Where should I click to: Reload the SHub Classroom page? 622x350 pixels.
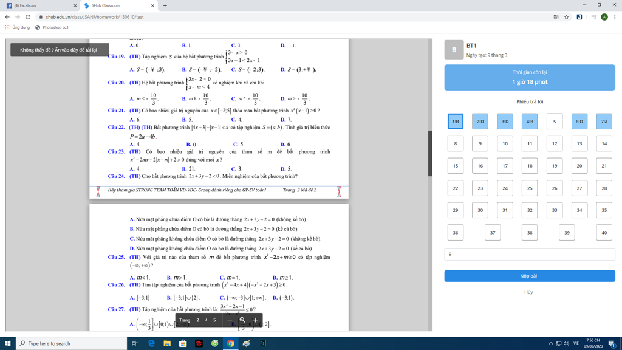point(28,17)
